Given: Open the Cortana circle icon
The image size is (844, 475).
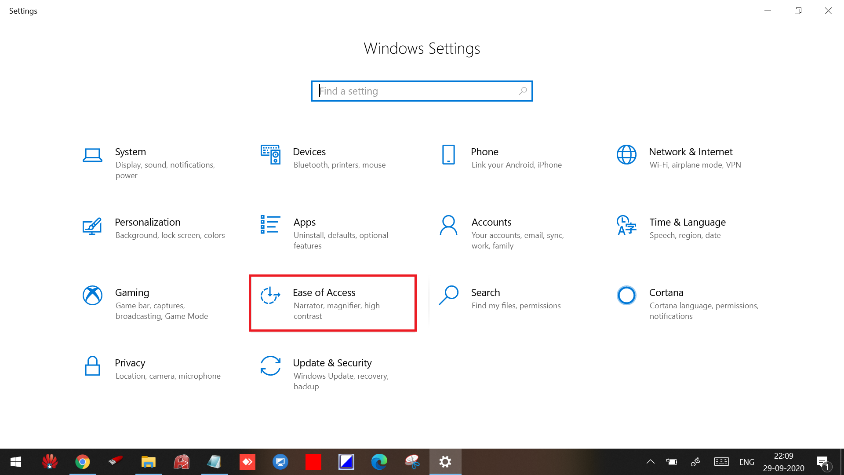Looking at the screenshot, I should point(626,296).
